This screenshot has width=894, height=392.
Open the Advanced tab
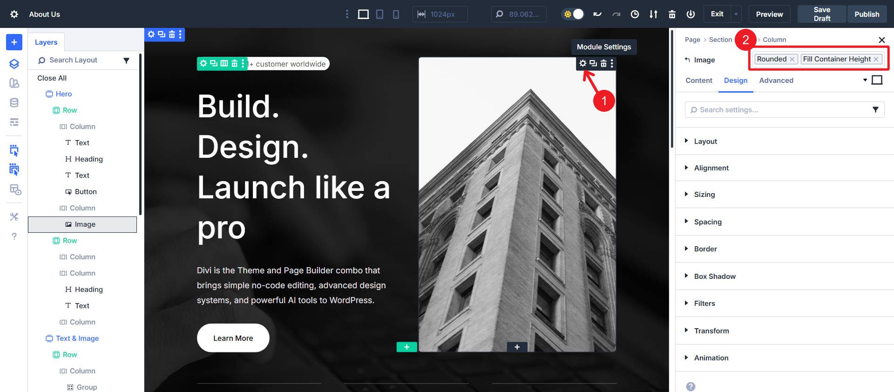coord(776,81)
